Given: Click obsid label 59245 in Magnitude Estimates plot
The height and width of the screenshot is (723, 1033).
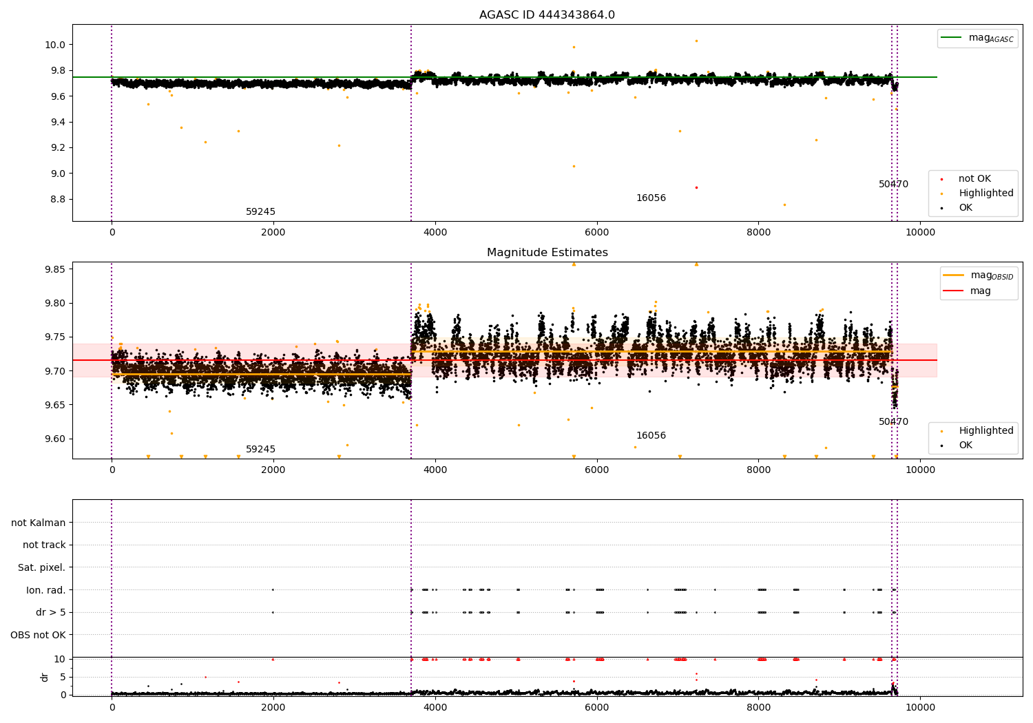Looking at the screenshot, I should [260, 450].
